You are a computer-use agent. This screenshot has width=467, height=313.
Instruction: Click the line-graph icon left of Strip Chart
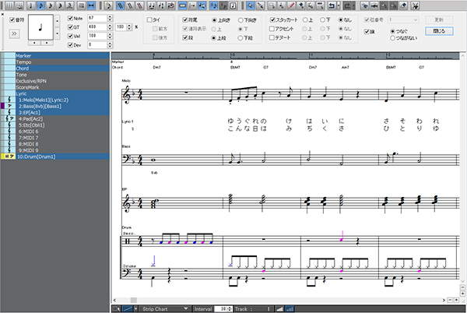[x=128, y=309]
